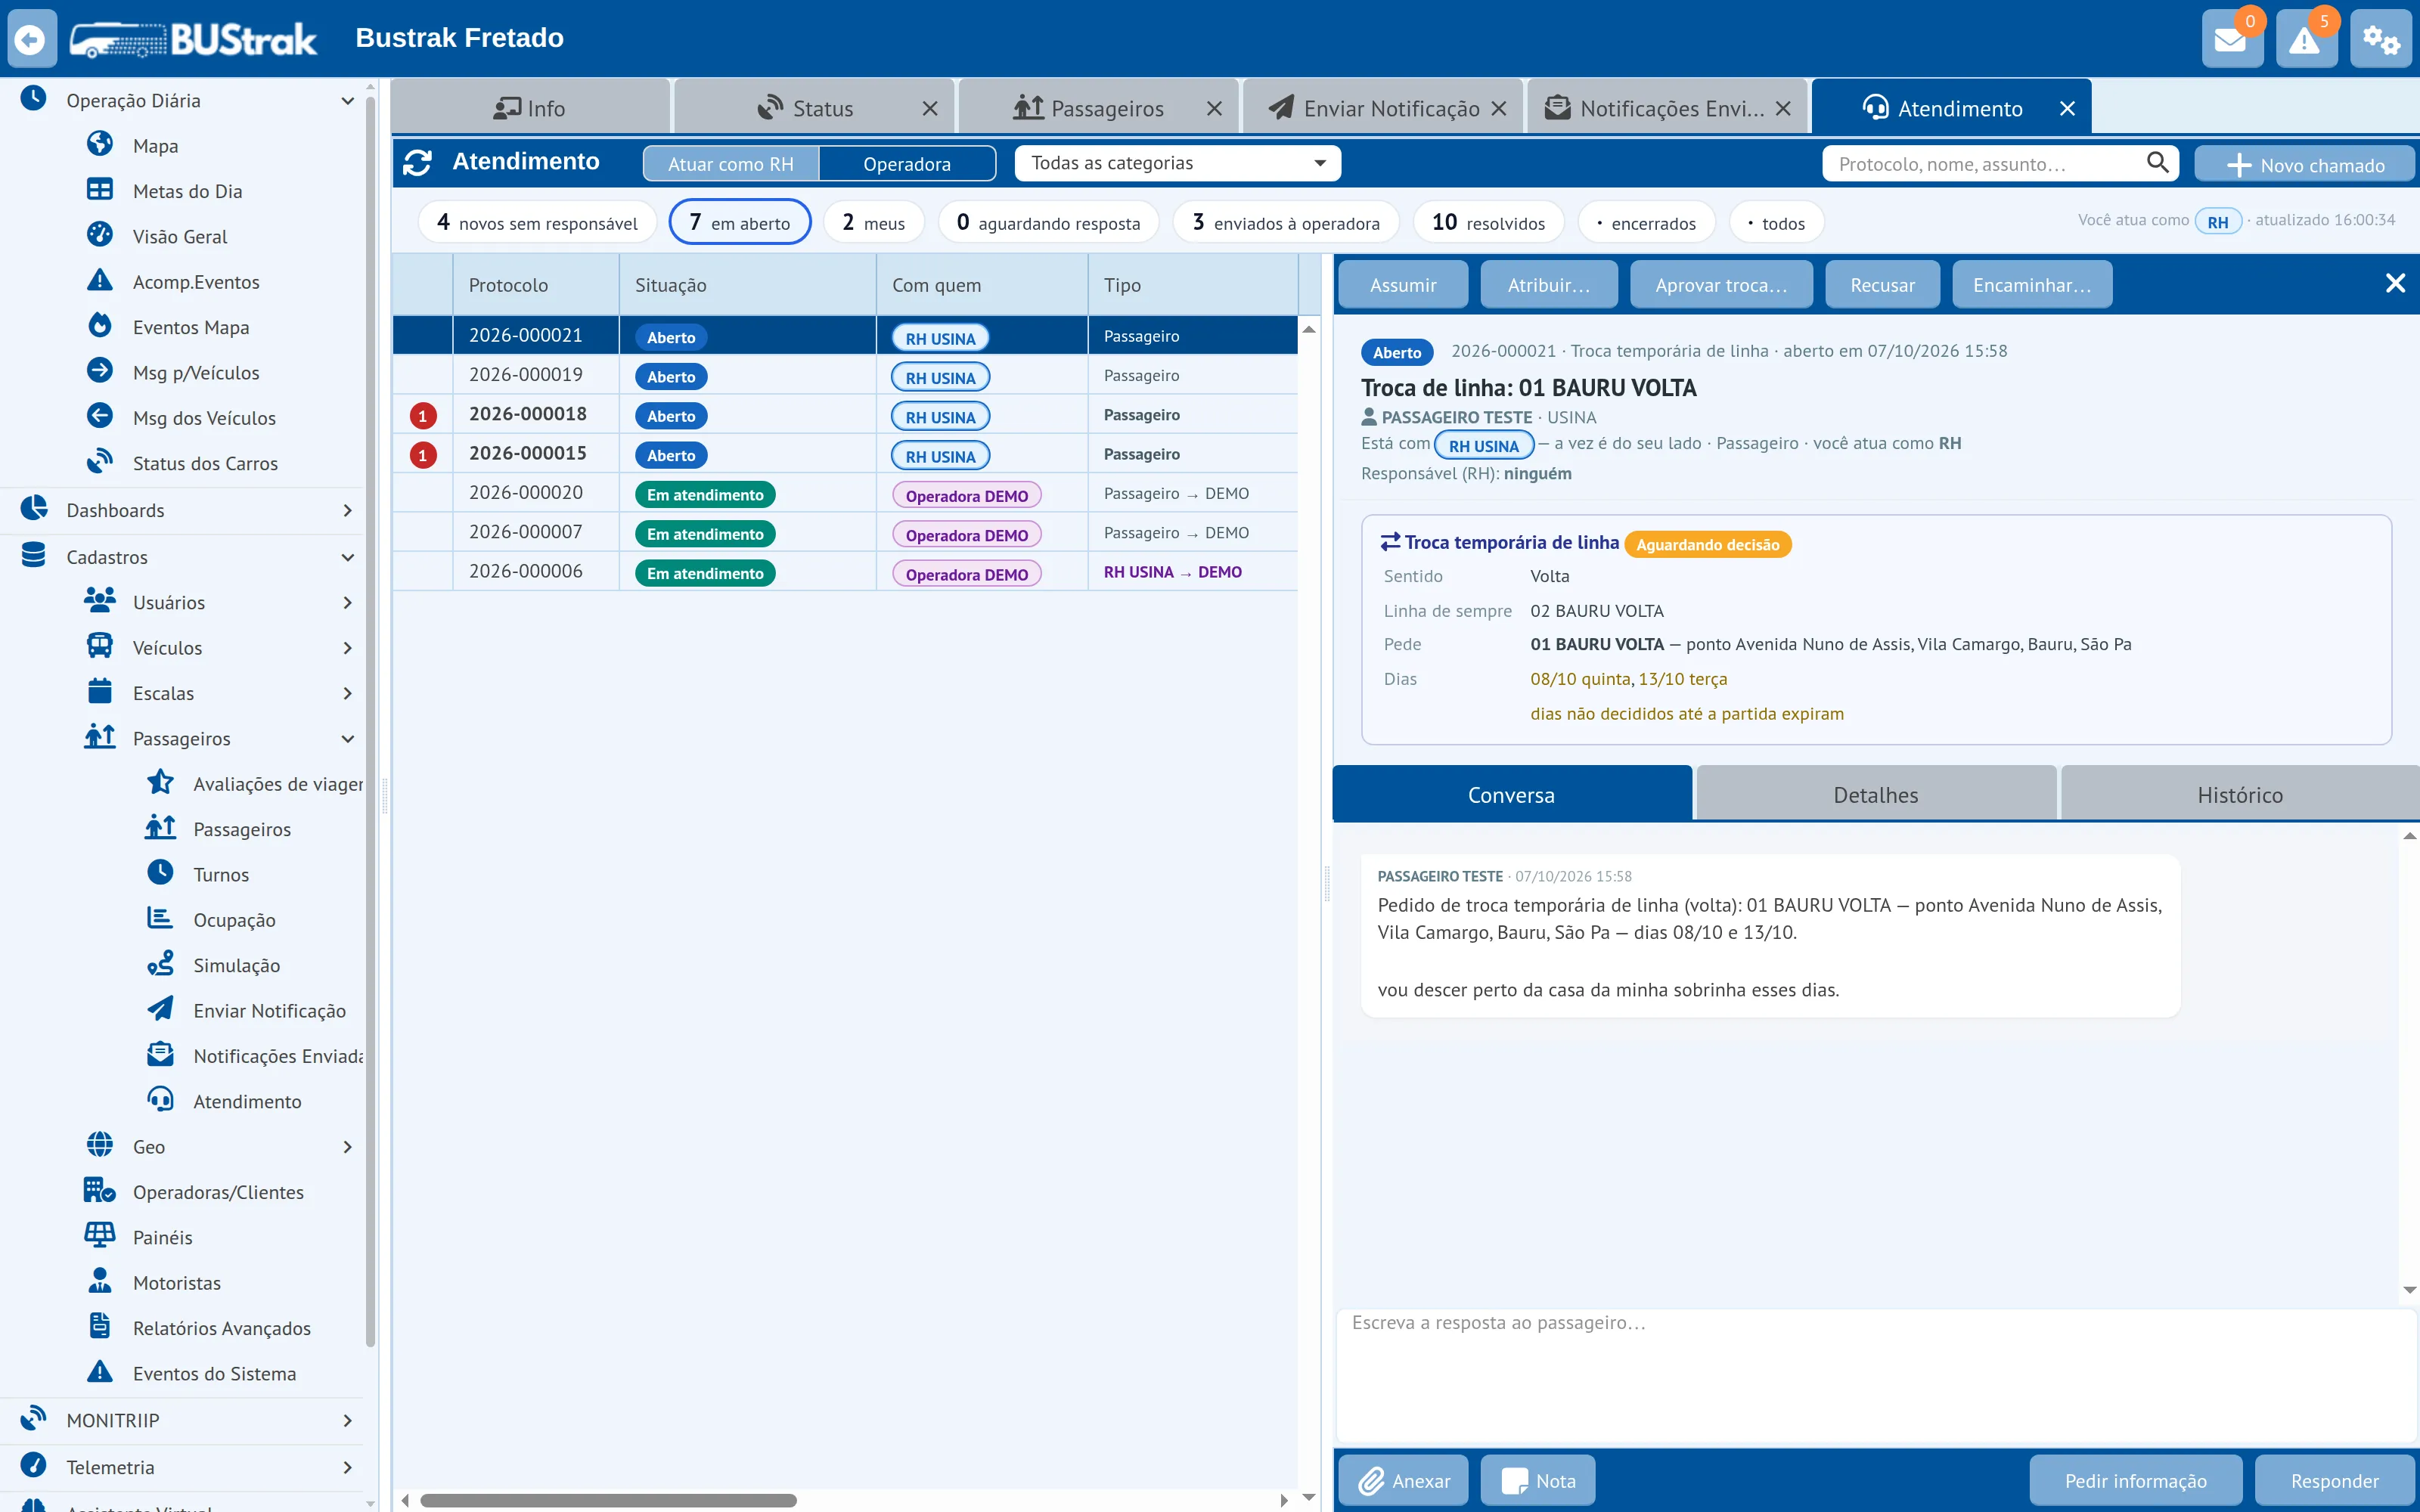Click Aprovar troca… button
The image size is (2420, 1512).
pyautogui.click(x=1721, y=285)
